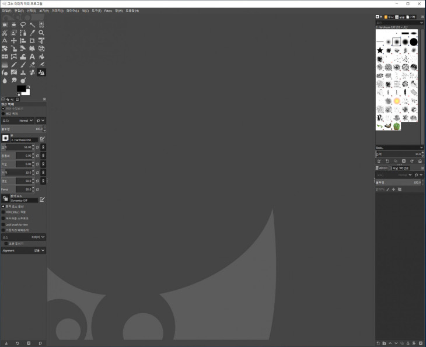Open the brush filter dropdown atop brushes panel

coord(399,23)
